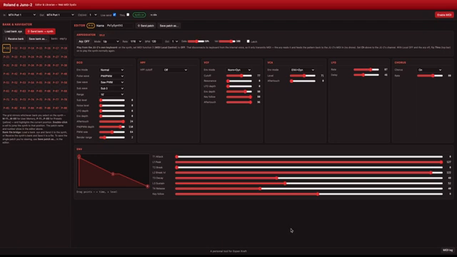Viewport: 457px width, 257px height.
Task: Click the arpeggiator Gate slider
Action: (x=196, y=41)
